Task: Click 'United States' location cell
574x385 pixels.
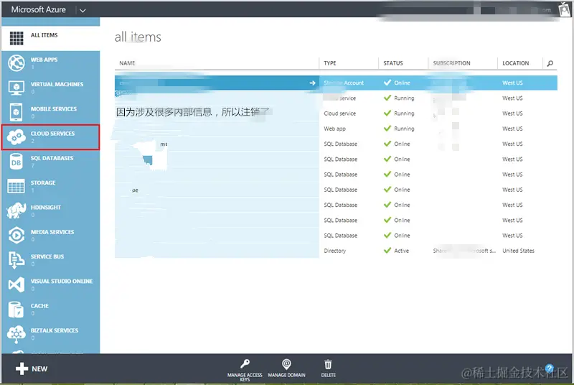Action: tap(518, 251)
